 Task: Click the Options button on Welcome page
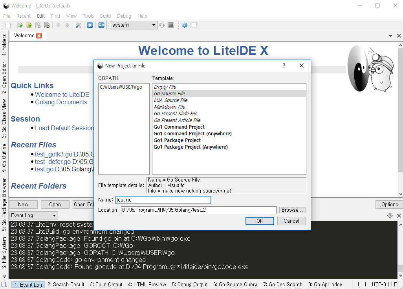[x=389, y=204]
